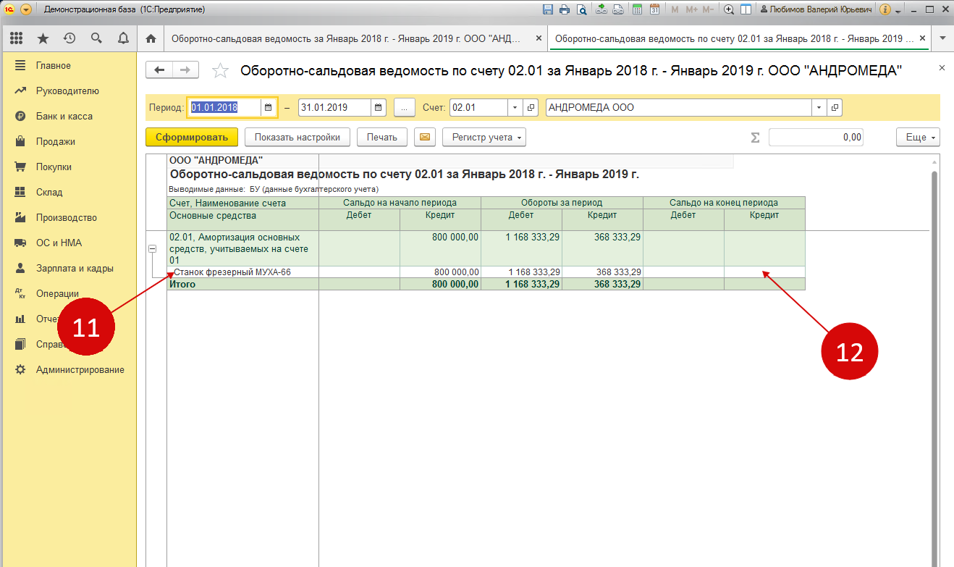Open the Регистр учета dropdown
Viewport: 954px width, 567px height.
click(x=484, y=137)
